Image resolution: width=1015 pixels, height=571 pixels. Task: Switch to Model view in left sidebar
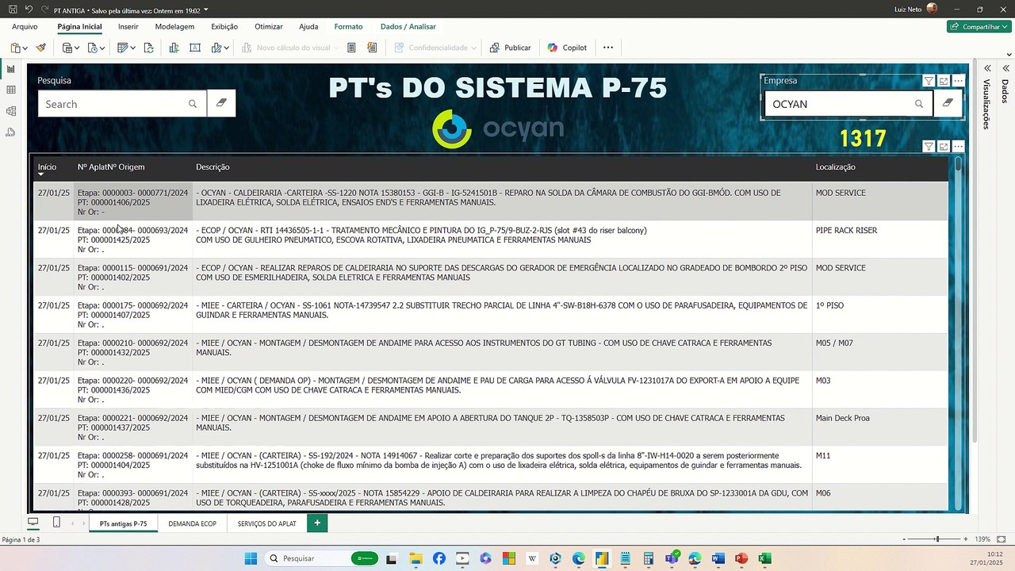click(x=11, y=111)
